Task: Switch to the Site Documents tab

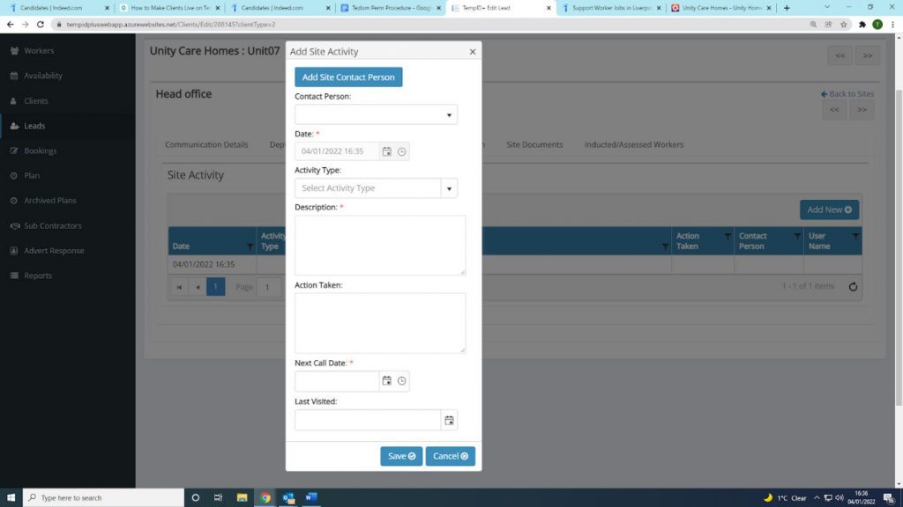Action: click(x=534, y=144)
